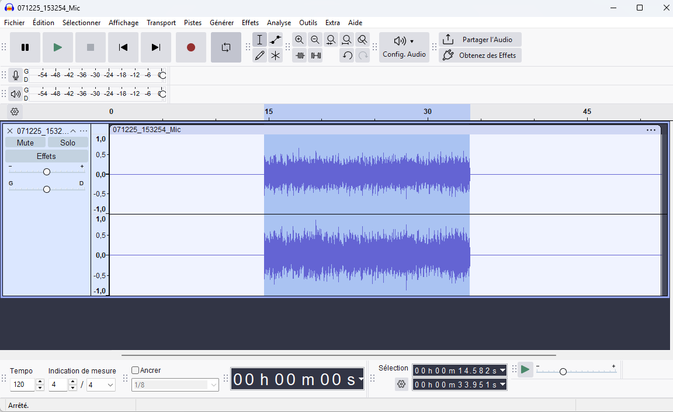Mute the 071225_153254_Mic track
Viewport: 673px width, 412px height.
coord(25,143)
